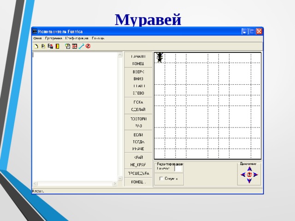295x221 pixels.
Task: Insert the ТОГДА keyword
Action: tap(138, 142)
